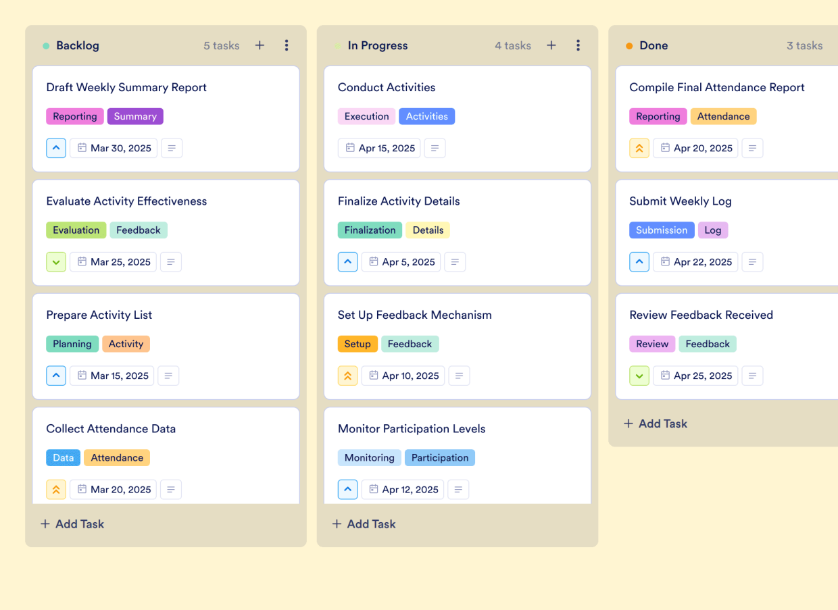Image resolution: width=838 pixels, height=610 pixels.
Task: Click the plus icon in the Backlog header
Action: point(260,45)
